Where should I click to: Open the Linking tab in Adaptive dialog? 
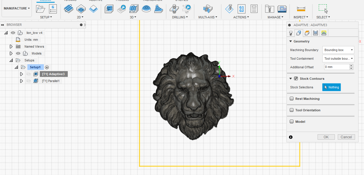(x=324, y=33)
